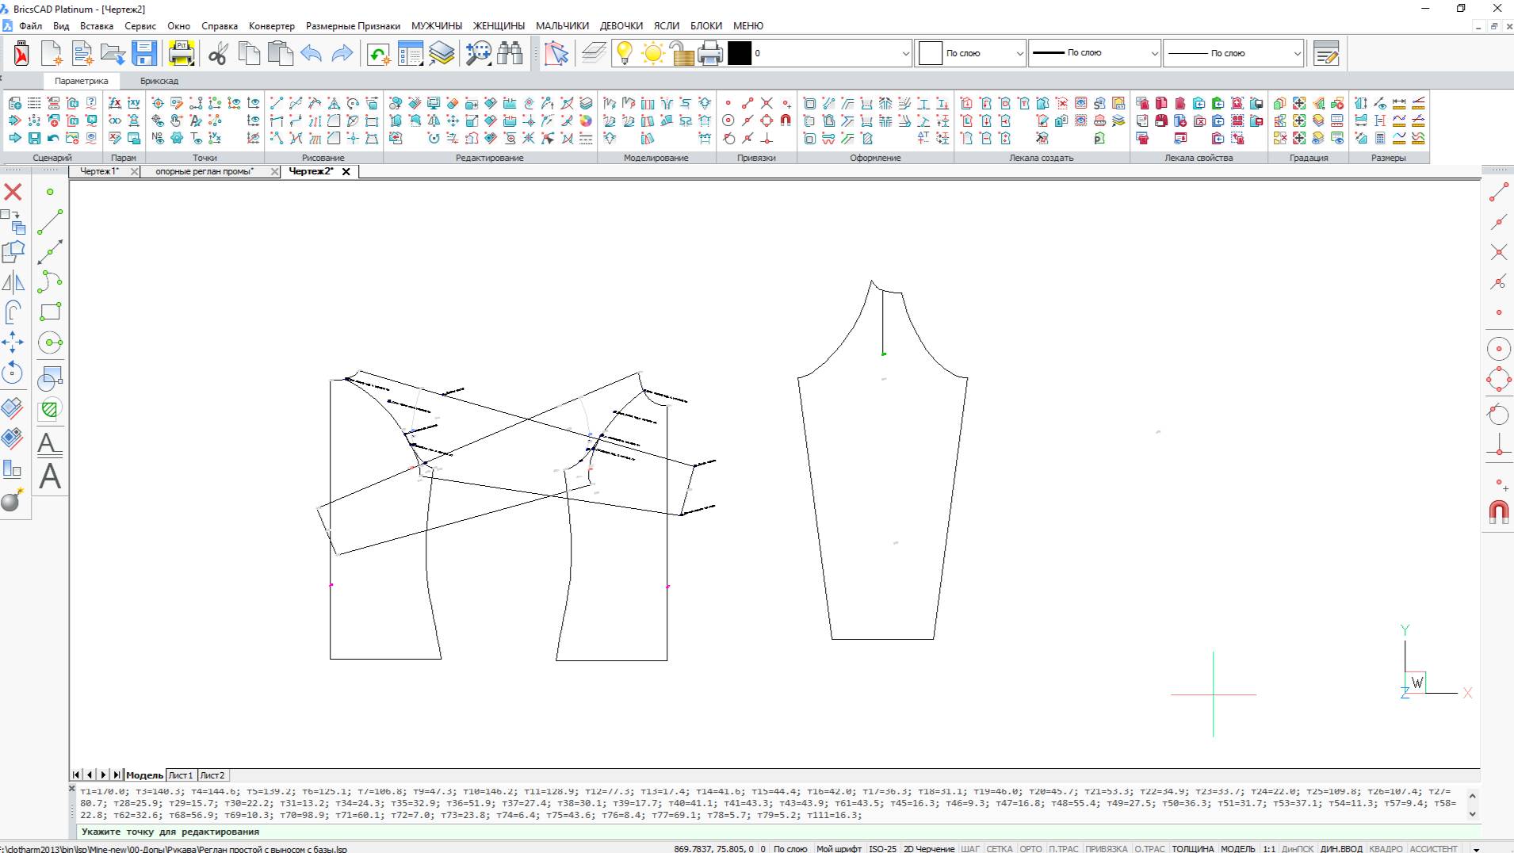Screen dimensions: 1514x853
Task: Close the Чертеж2 document tab
Action: pos(346,171)
